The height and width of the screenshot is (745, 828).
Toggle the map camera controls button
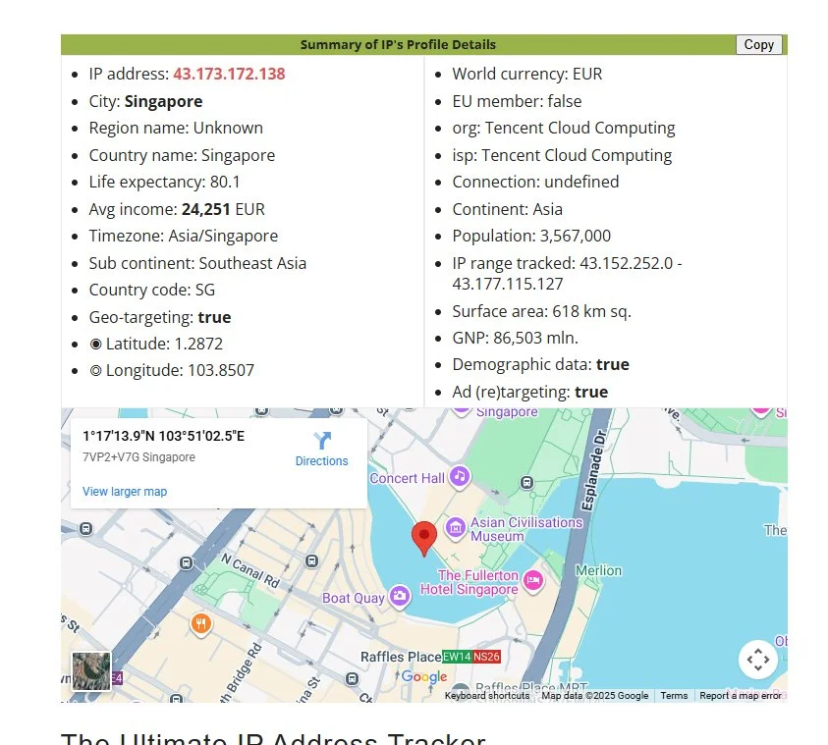758,659
